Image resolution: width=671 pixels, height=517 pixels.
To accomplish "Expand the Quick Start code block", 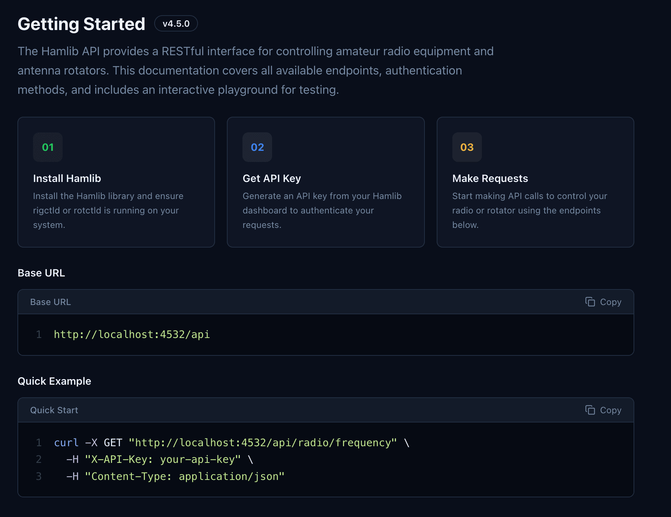I will coord(326,460).
